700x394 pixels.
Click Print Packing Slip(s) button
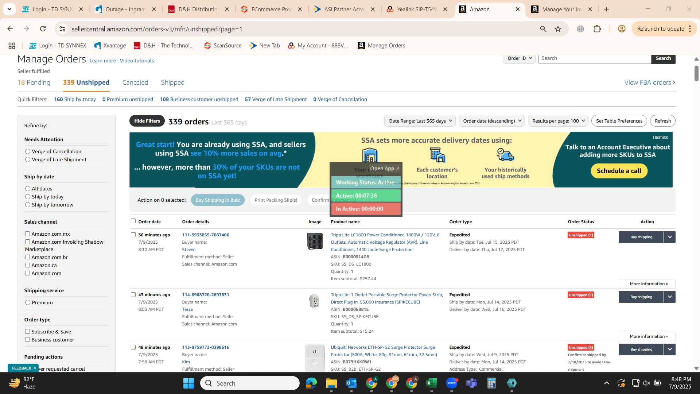click(x=276, y=200)
